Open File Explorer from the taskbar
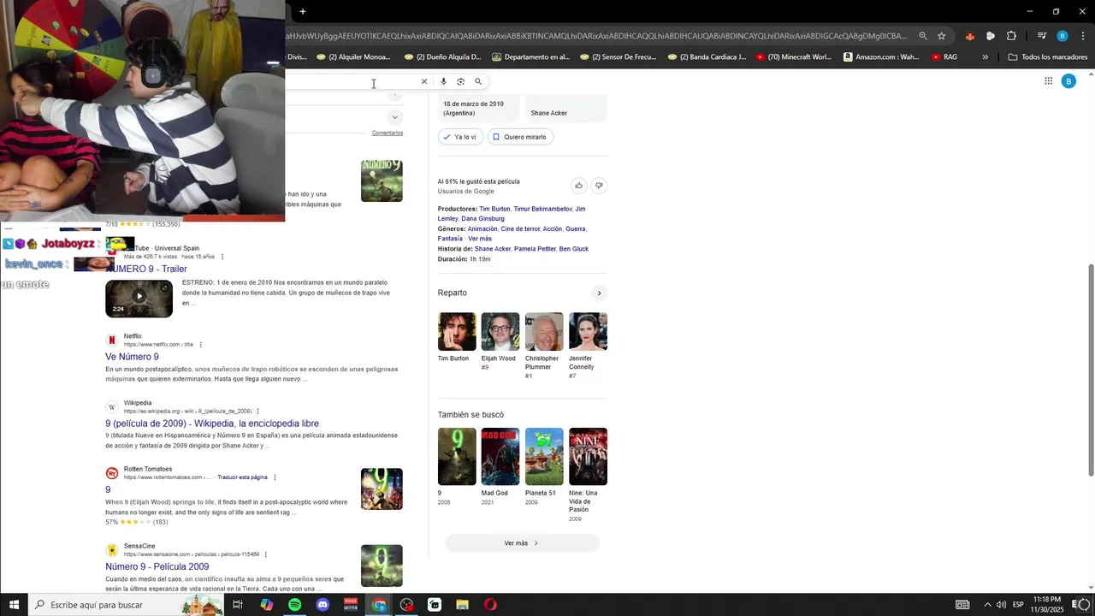The width and height of the screenshot is (1095, 616). coord(462,605)
